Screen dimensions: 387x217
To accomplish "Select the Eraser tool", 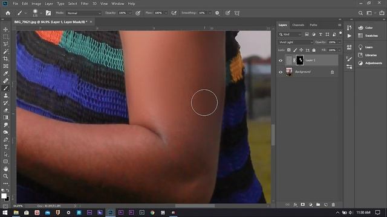I will click(x=5, y=110).
